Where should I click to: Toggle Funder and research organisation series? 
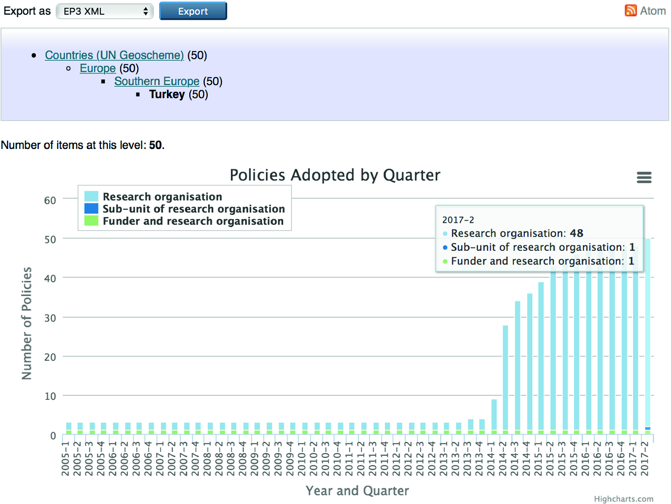(x=193, y=221)
